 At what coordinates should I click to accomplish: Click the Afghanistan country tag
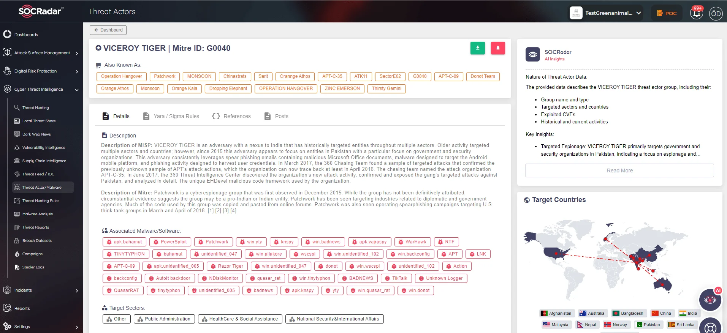pos(557,313)
